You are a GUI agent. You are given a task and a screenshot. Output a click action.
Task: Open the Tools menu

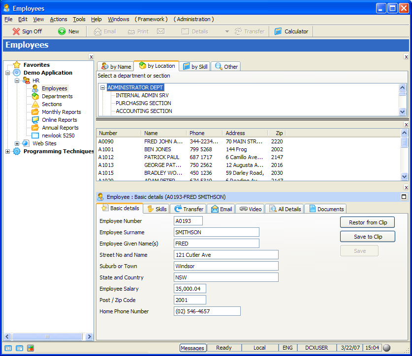click(x=79, y=19)
